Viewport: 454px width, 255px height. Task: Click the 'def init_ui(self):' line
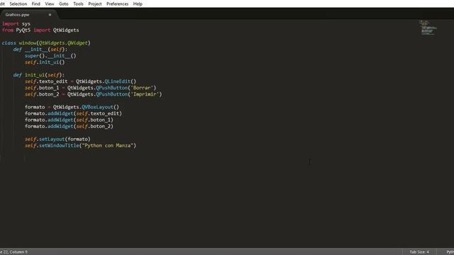[x=39, y=75]
